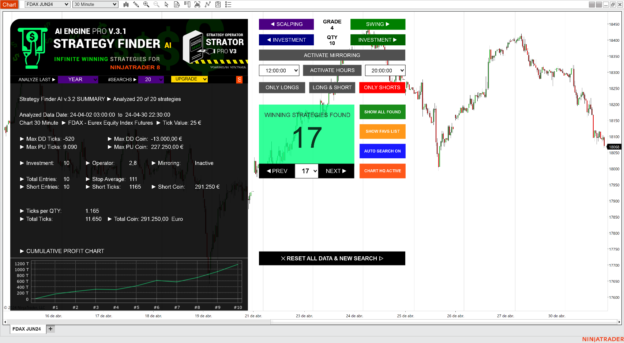Open the data series bars icon

(x=198, y=4)
